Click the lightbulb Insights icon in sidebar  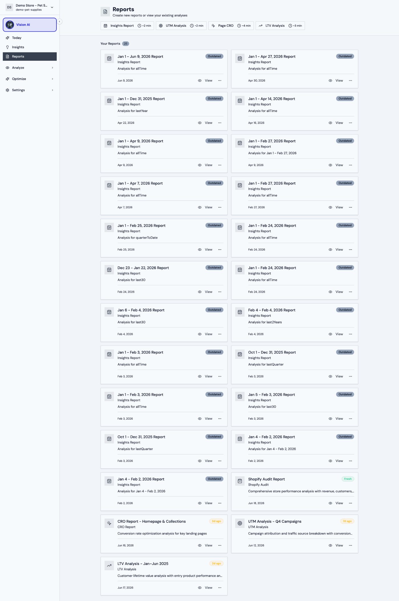tap(7, 47)
